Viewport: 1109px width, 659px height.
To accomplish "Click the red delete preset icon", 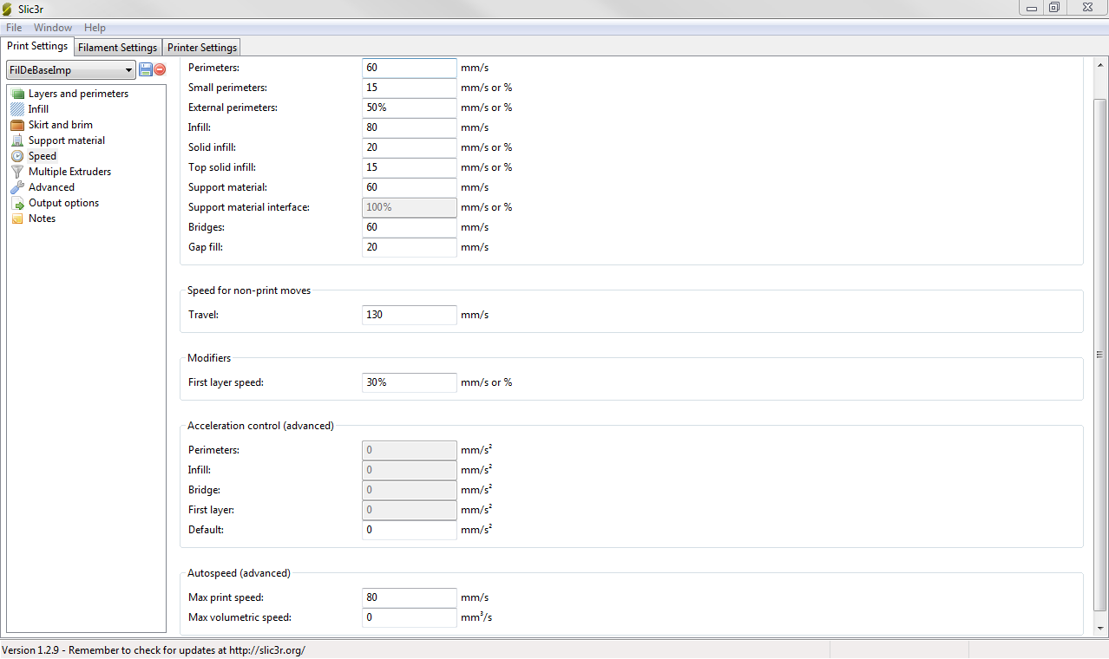I will click(x=160, y=69).
